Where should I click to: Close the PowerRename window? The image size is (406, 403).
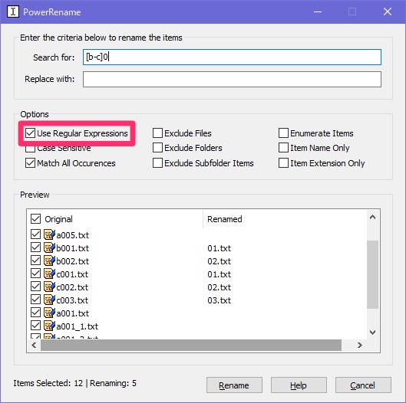point(388,11)
